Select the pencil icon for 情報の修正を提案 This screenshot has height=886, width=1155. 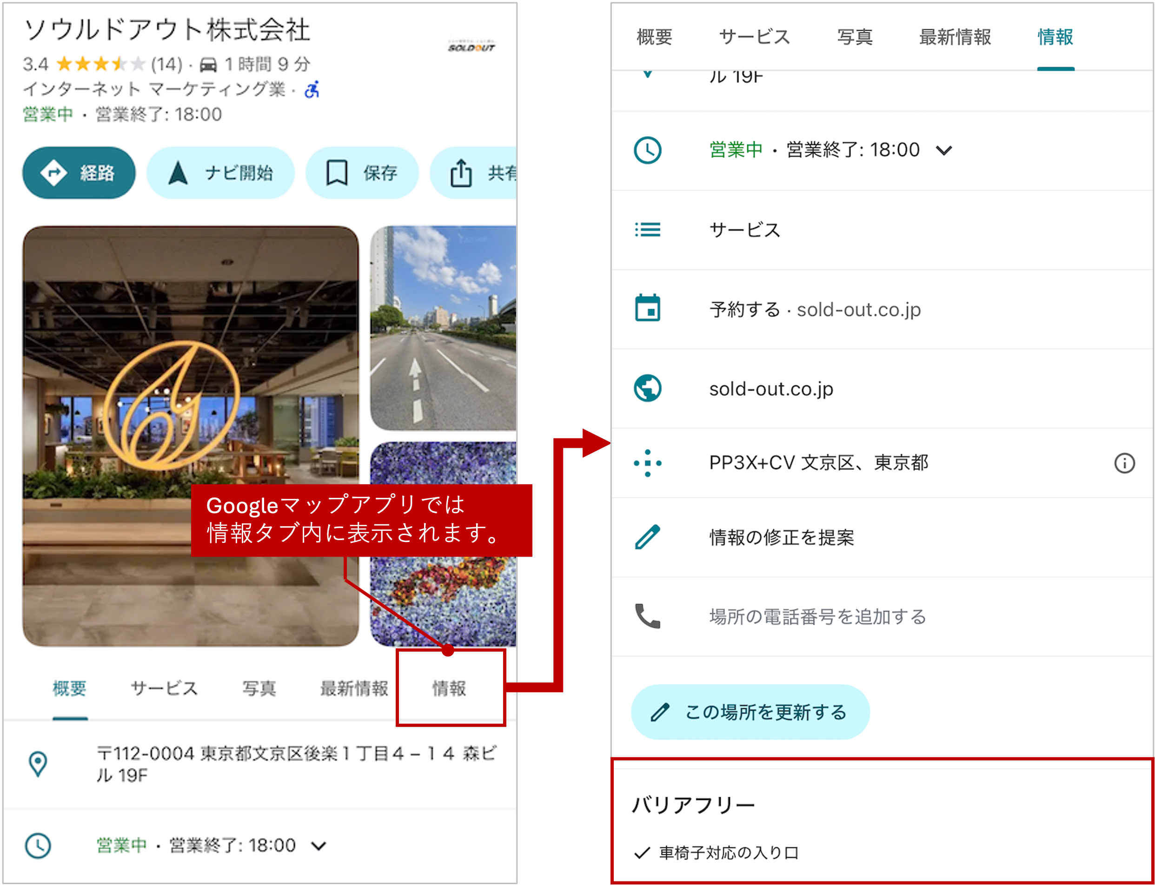[x=648, y=538]
